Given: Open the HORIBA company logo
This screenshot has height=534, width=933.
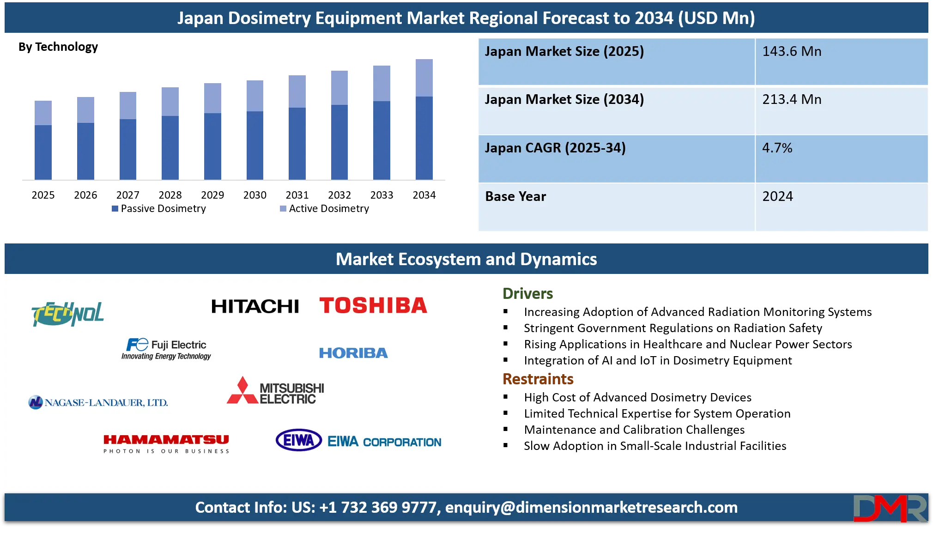Looking at the screenshot, I should pyautogui.click(x=353, y=353).
